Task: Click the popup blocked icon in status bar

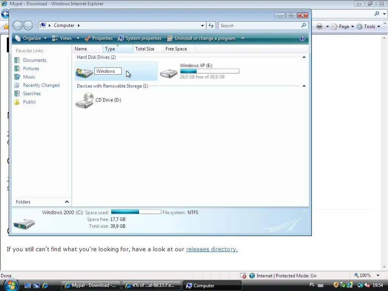Action: [x=243, y=276]
